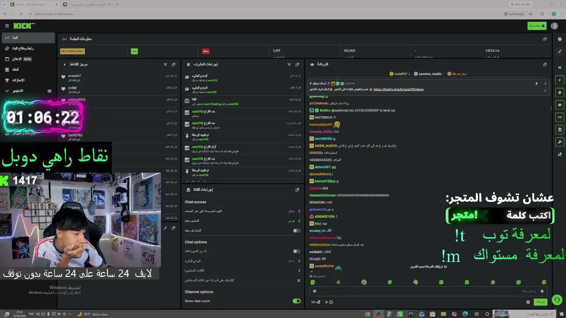This screenshot has width=566, height=318.
Task: Toggle Show view count switch
Action: [297, 301]
